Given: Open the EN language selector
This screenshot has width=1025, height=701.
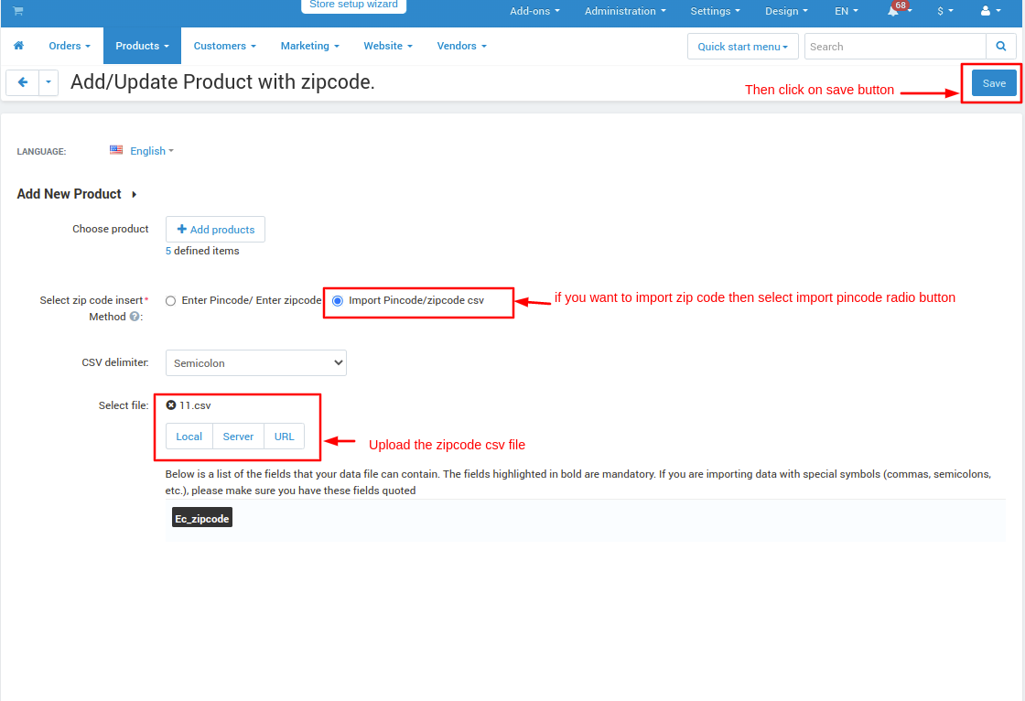Looking at the screenshot, I should click(846, 11).
